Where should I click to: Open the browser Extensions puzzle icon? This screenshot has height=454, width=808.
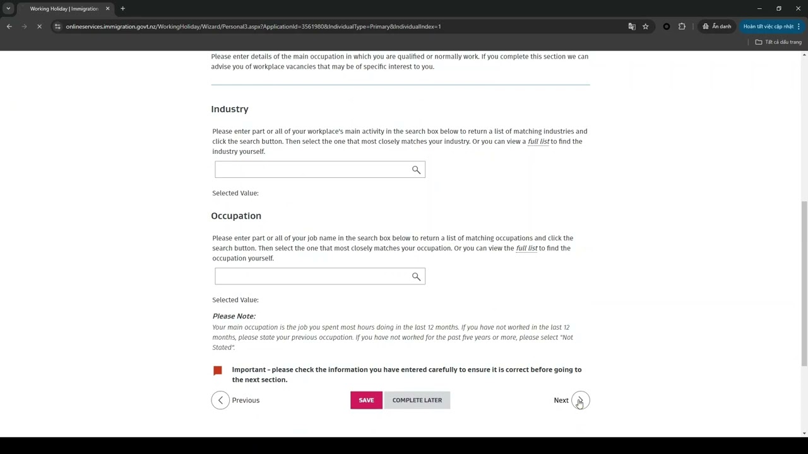(x=682, y=26)
